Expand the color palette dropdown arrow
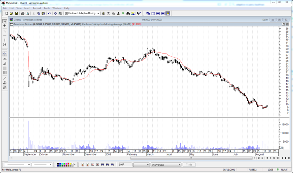This screenshot has height=173, width=293. coord(75,165)
